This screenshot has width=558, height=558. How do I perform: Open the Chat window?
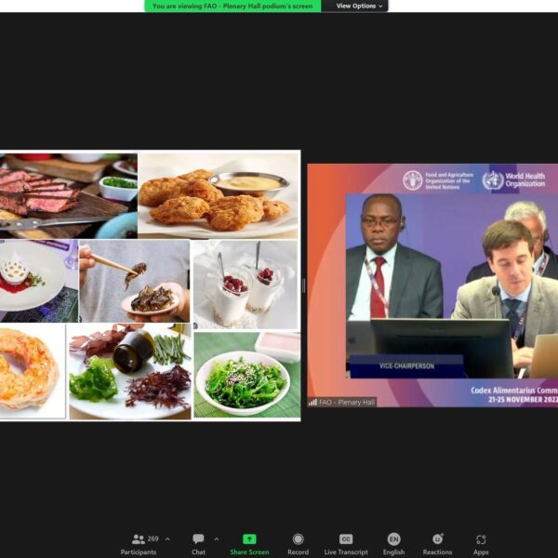pos(198,542)
